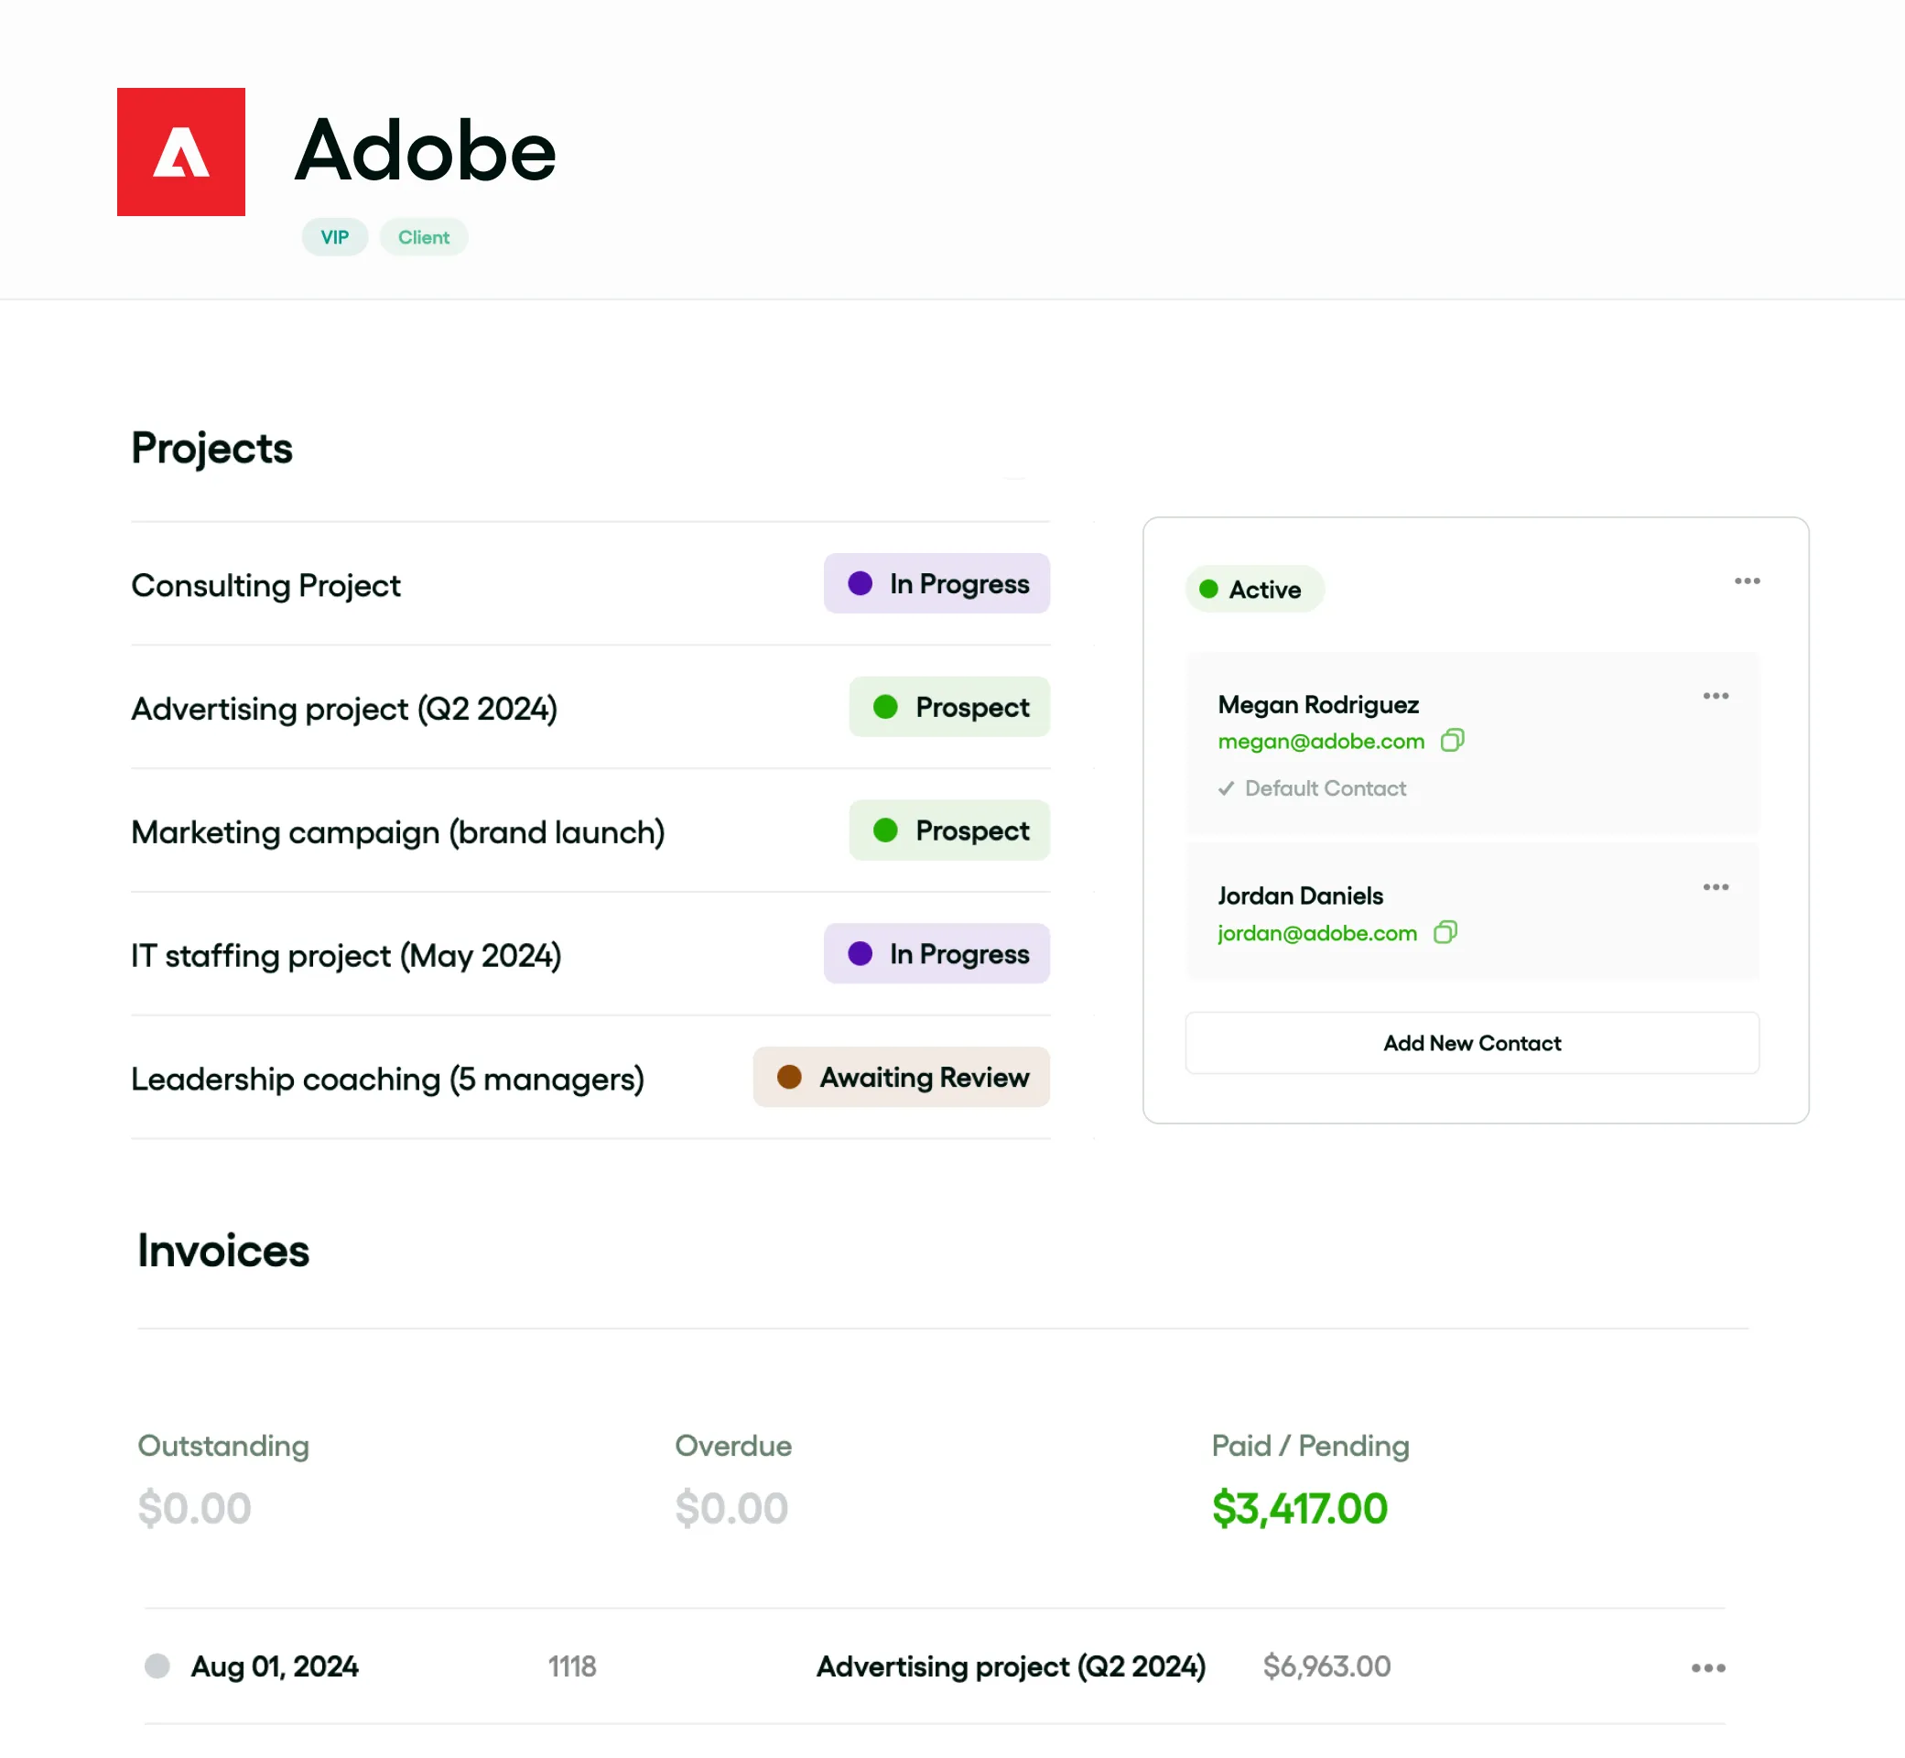Image resolution: width=1905 pixels, height=1758 pixels.
Task: Click Default Contact checkmark under Megan
Action: (1226, 788)
